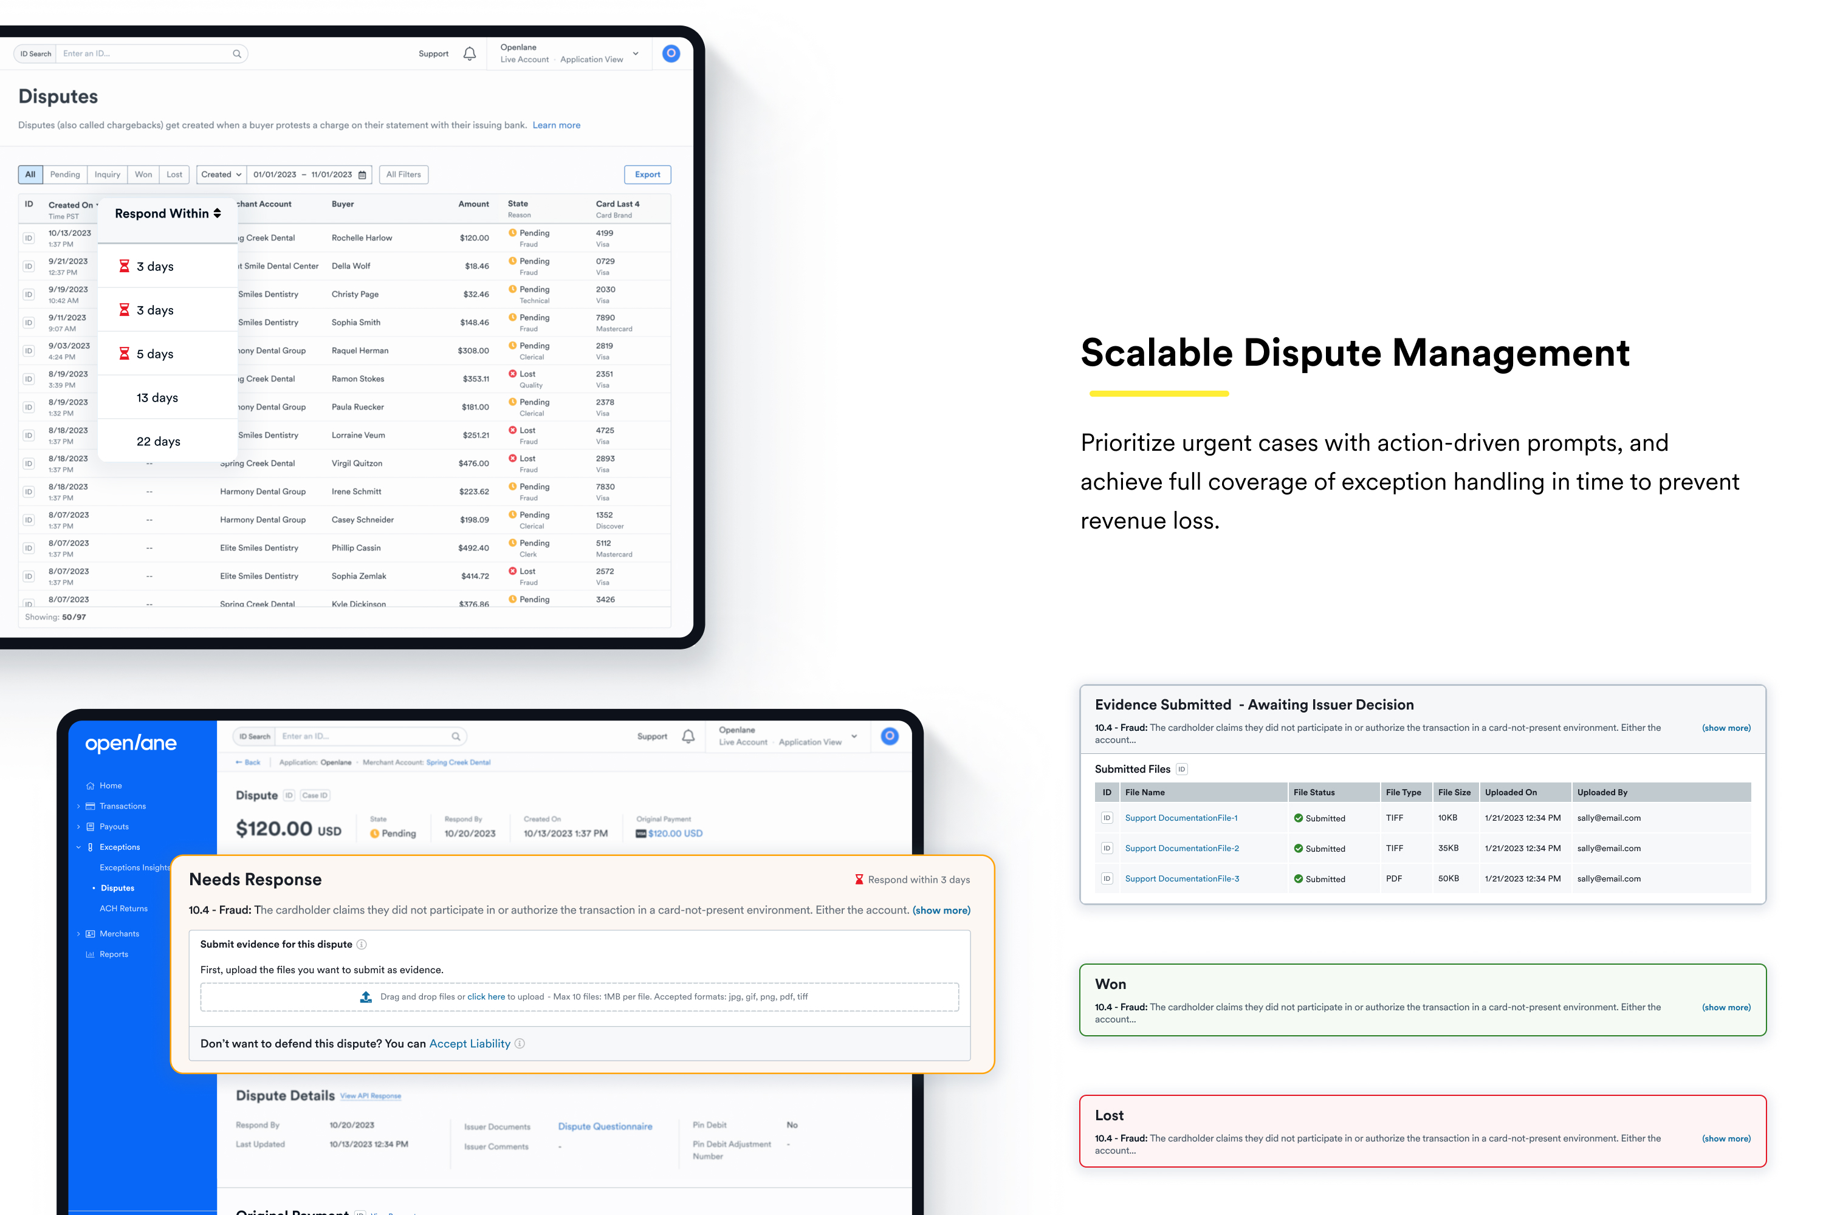Click the notification bell in top dispute list

click(469, 53)
